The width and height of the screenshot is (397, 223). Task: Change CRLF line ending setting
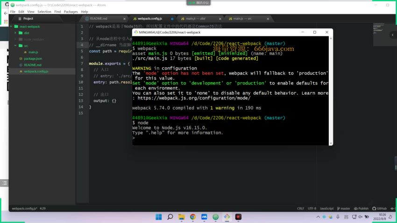click(300, 209)
